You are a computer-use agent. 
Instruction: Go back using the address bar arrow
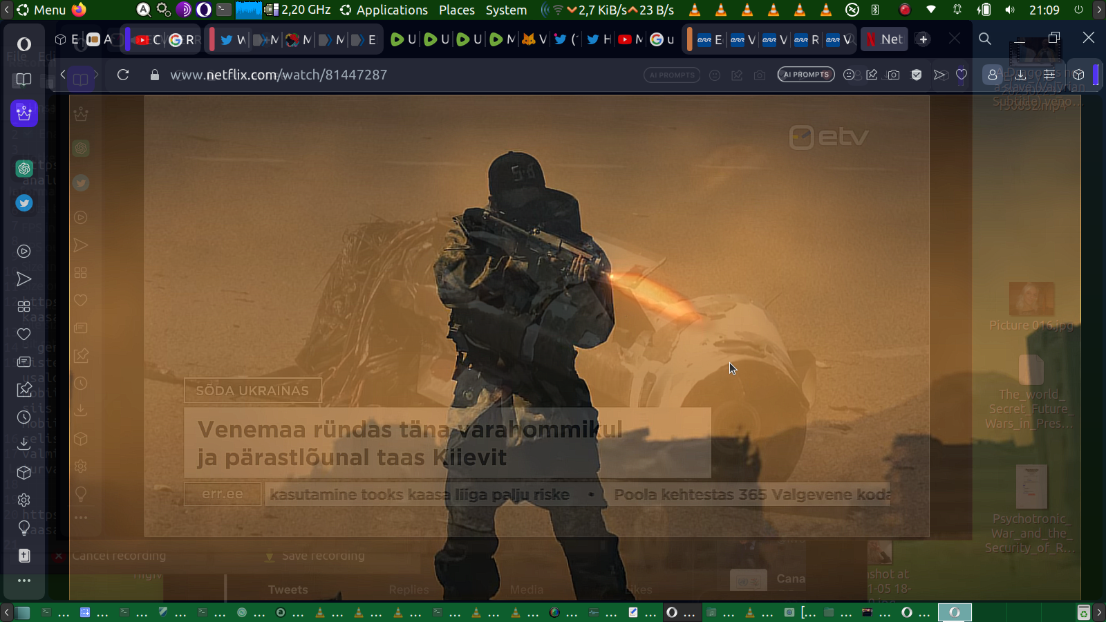pos(63,75)
